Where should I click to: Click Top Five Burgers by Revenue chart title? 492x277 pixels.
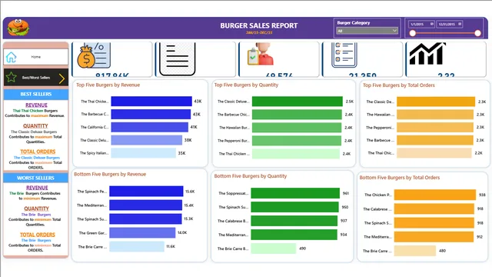tap(108, 85)
